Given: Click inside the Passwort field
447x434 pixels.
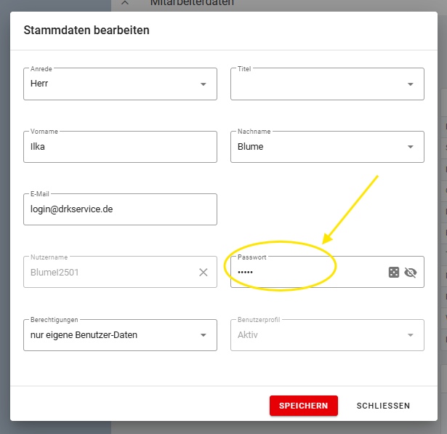Looking at the screenshot, I should tap(305, 273).
